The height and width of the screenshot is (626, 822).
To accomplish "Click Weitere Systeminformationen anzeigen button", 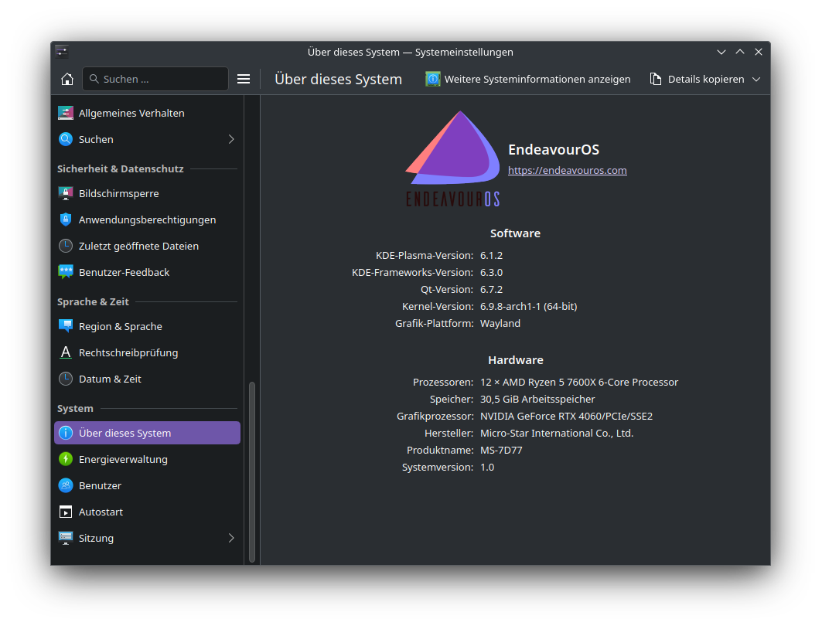I will (528, 79).
